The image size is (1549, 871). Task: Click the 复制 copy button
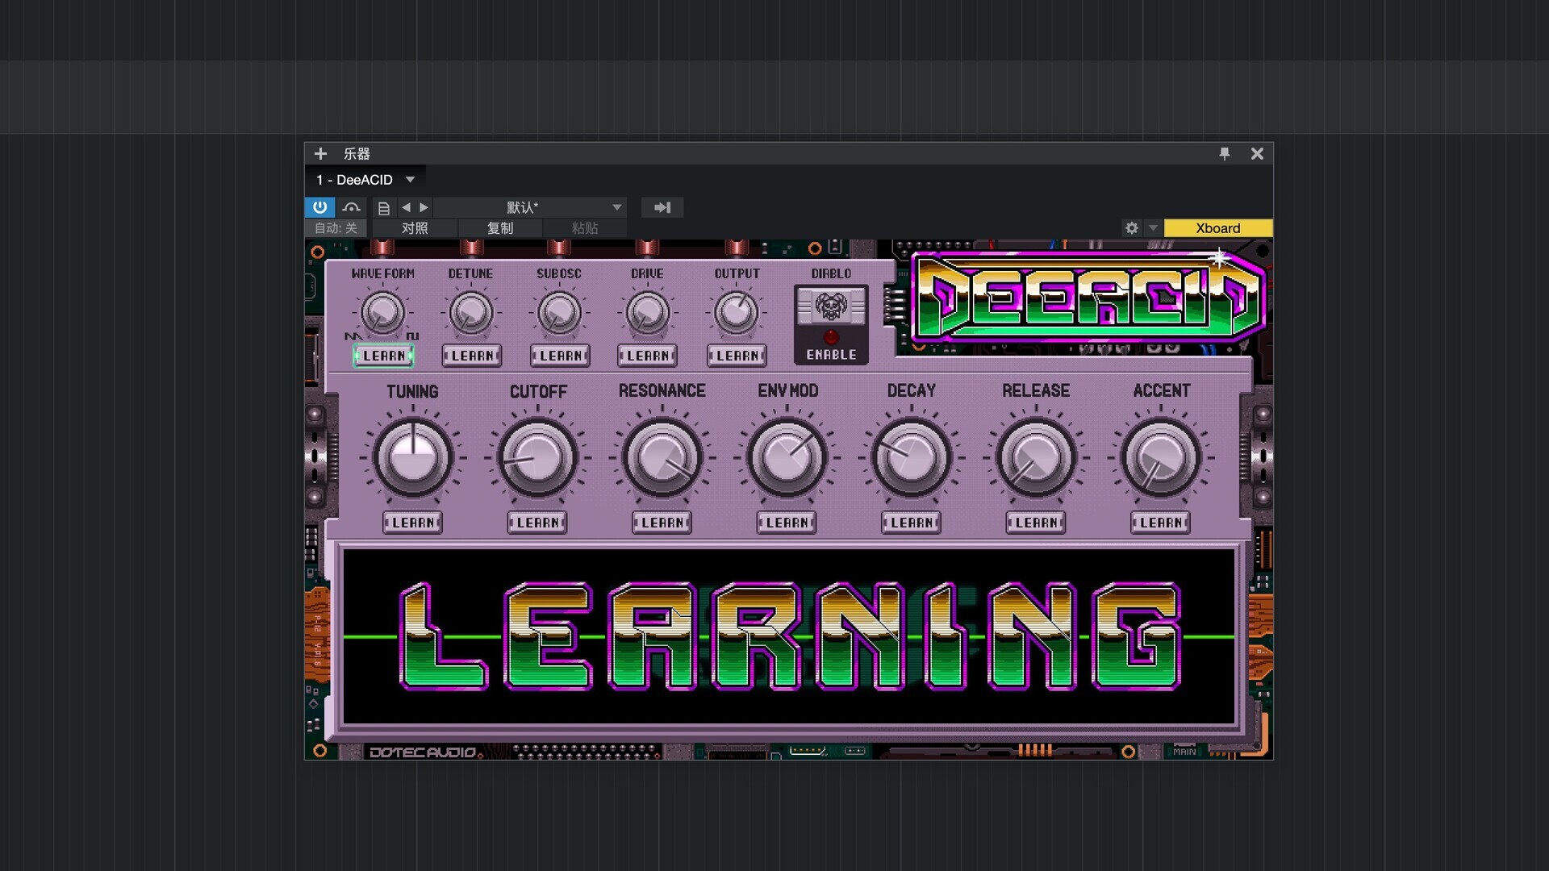(500, 228)
